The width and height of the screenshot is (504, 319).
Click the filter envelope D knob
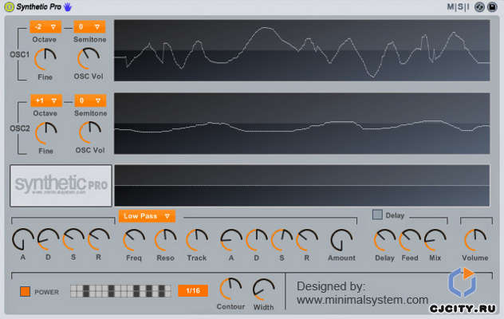pyautogui.click(x=257, y=240)
